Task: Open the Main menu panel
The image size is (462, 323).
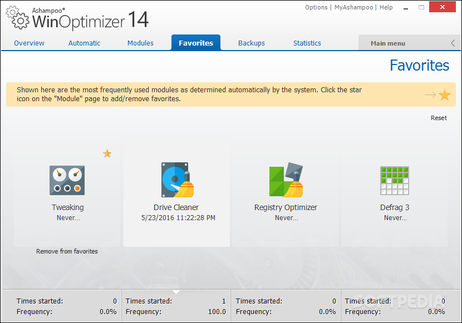Action: coord(388,43)
